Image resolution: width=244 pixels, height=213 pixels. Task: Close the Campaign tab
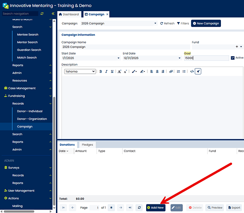tap(107, 14)
